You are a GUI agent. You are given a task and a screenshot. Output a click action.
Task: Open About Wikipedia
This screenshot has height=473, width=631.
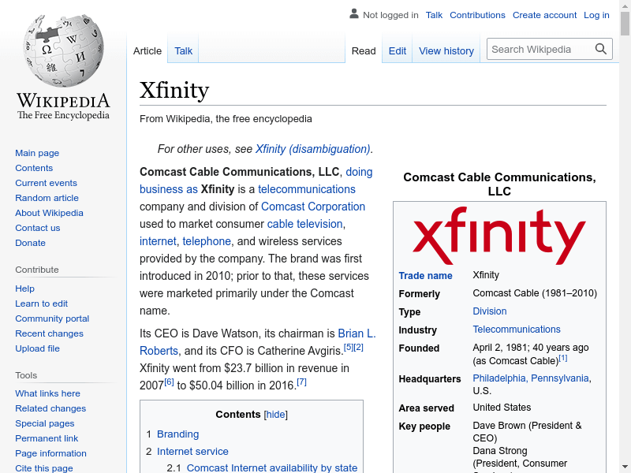tap(49, 213)
